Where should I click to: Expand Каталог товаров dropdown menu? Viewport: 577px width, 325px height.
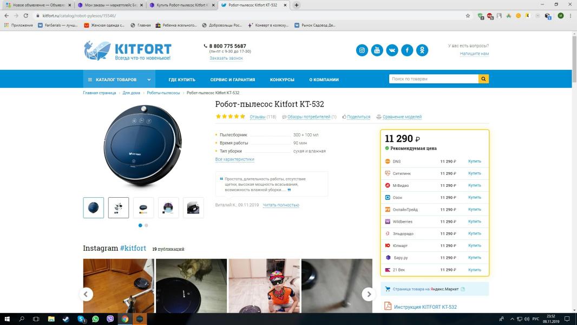pos(119,80)
